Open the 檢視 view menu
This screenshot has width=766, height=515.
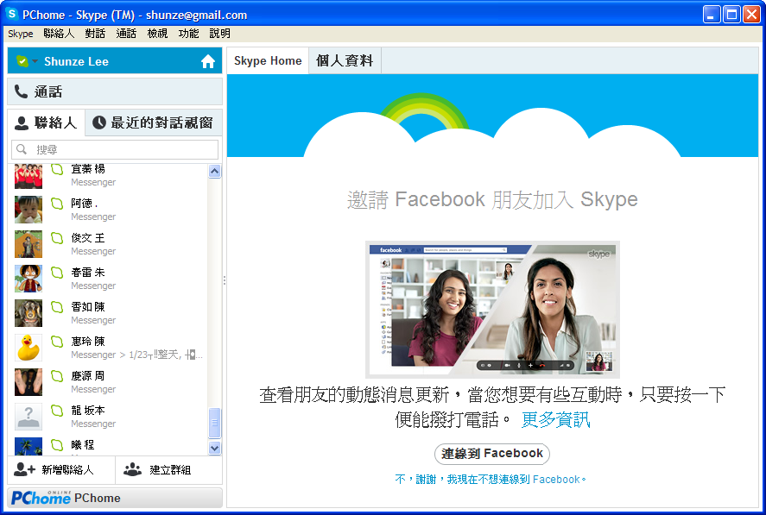point(157,34)
